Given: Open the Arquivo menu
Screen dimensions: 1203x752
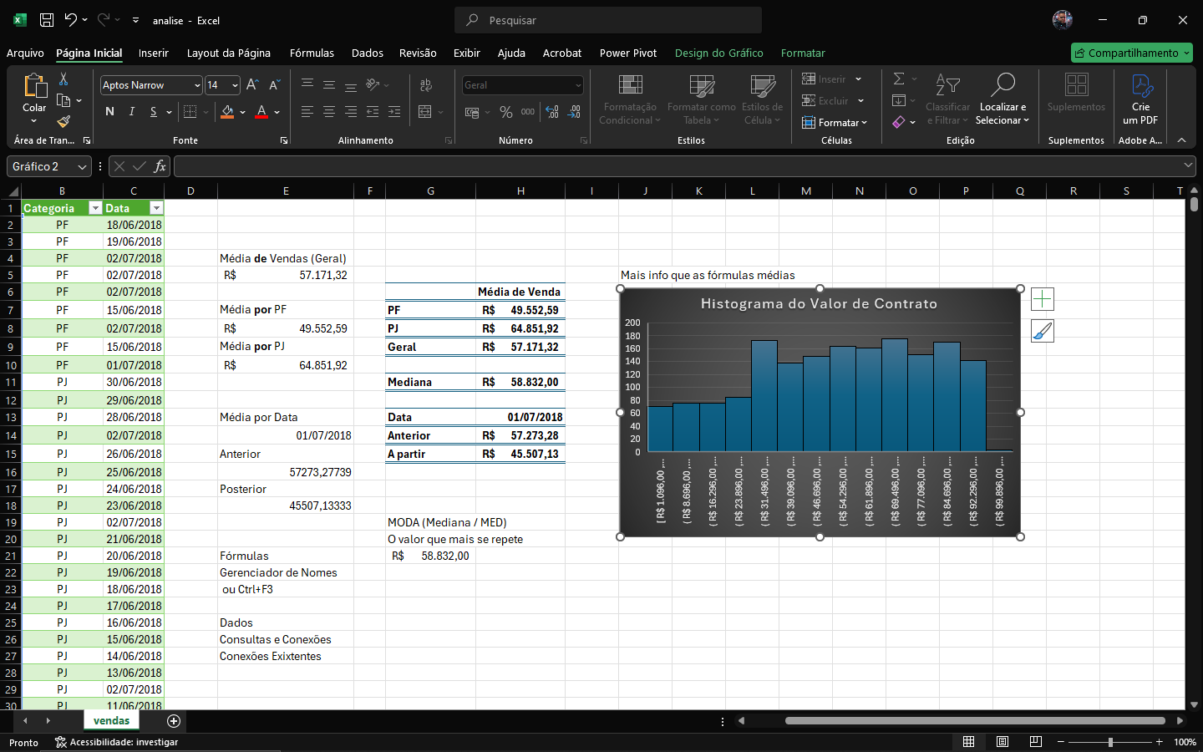Looking at the screenshot, I should (25, 53).
